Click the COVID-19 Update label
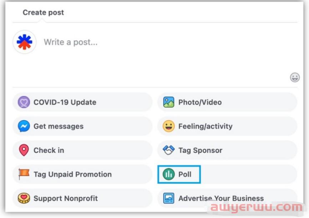Screen dimensions: 309x218 point(65,102)
